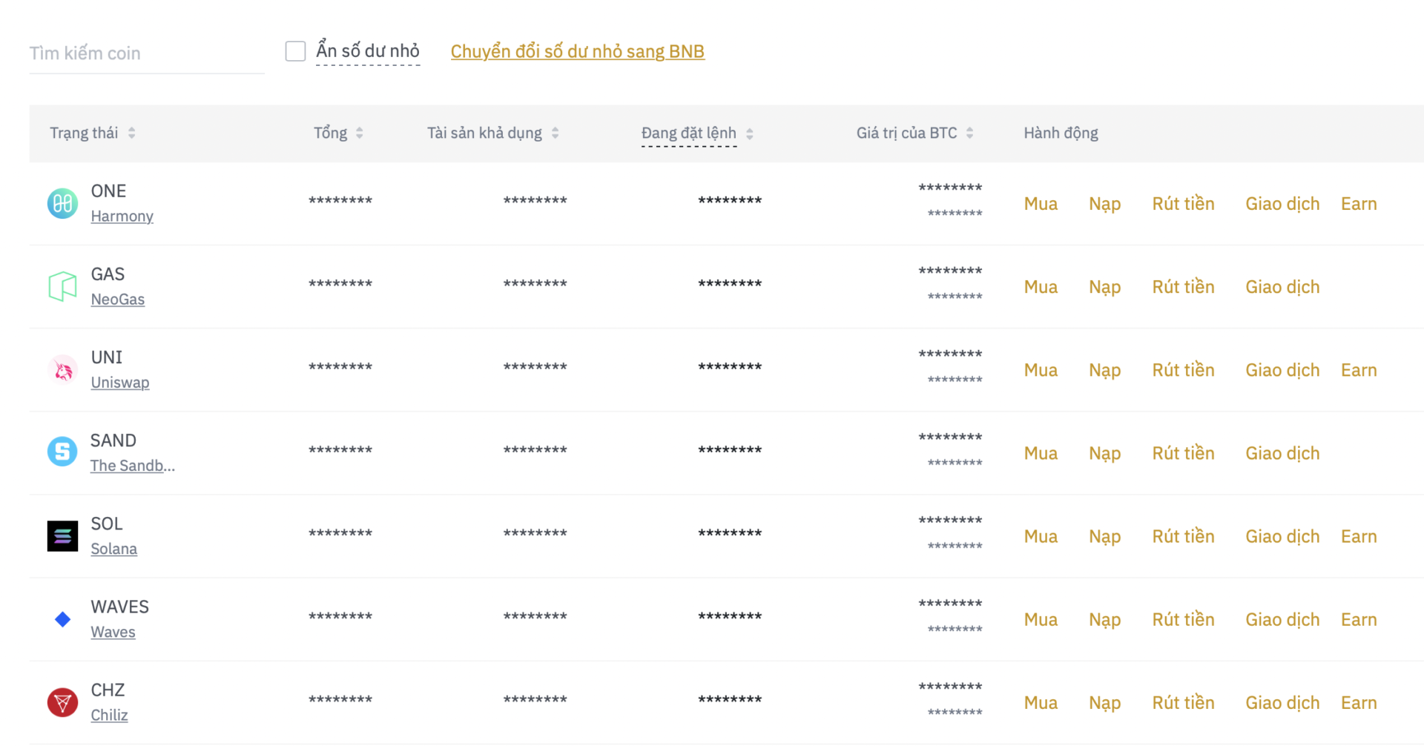Screen dimensions: 1424x746
Task: Click Nạp in the GAS row
Action: click(x=1104, y=288)
